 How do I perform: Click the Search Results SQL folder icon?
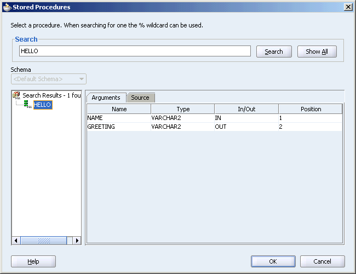(x=16, y=95)
